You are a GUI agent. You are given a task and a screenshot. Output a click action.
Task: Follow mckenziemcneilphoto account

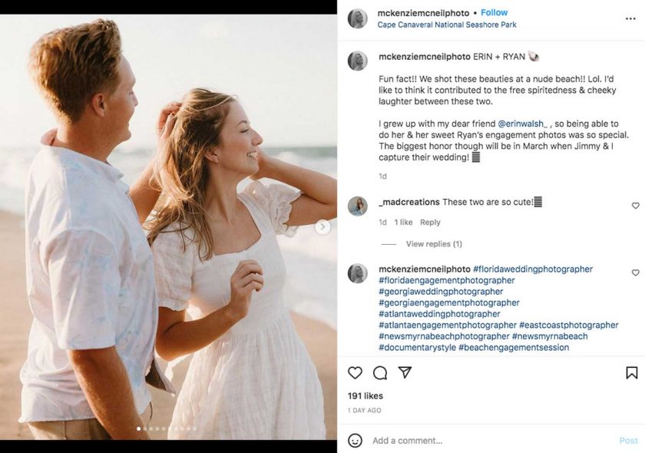494,12
